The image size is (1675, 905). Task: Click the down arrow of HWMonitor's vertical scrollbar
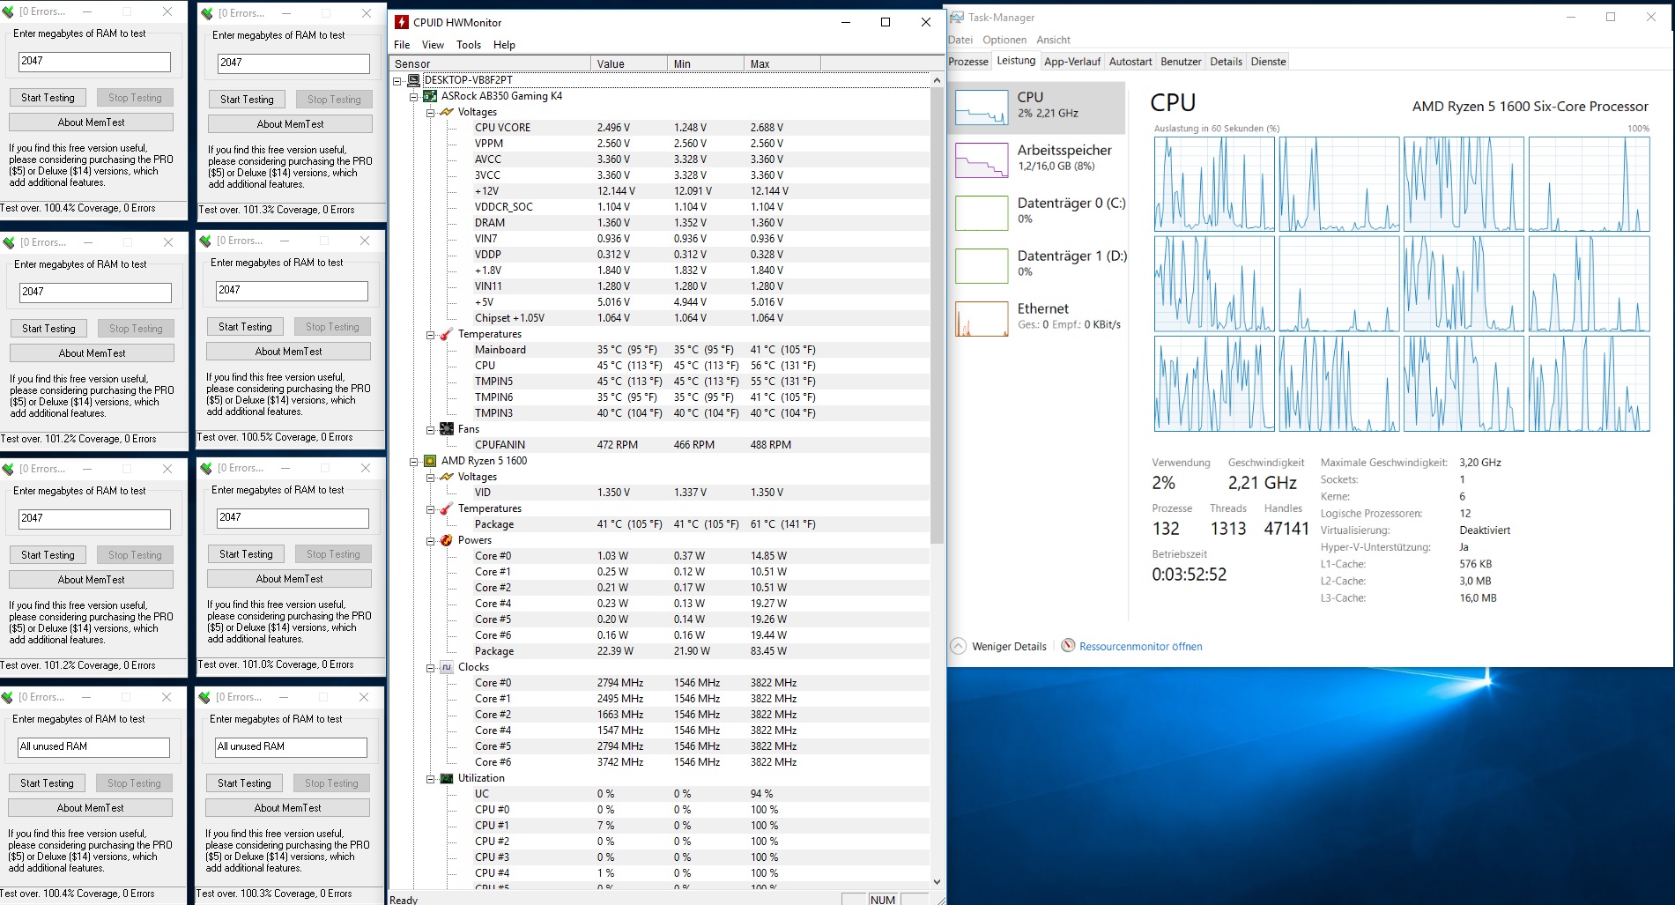tap(937, 881)
